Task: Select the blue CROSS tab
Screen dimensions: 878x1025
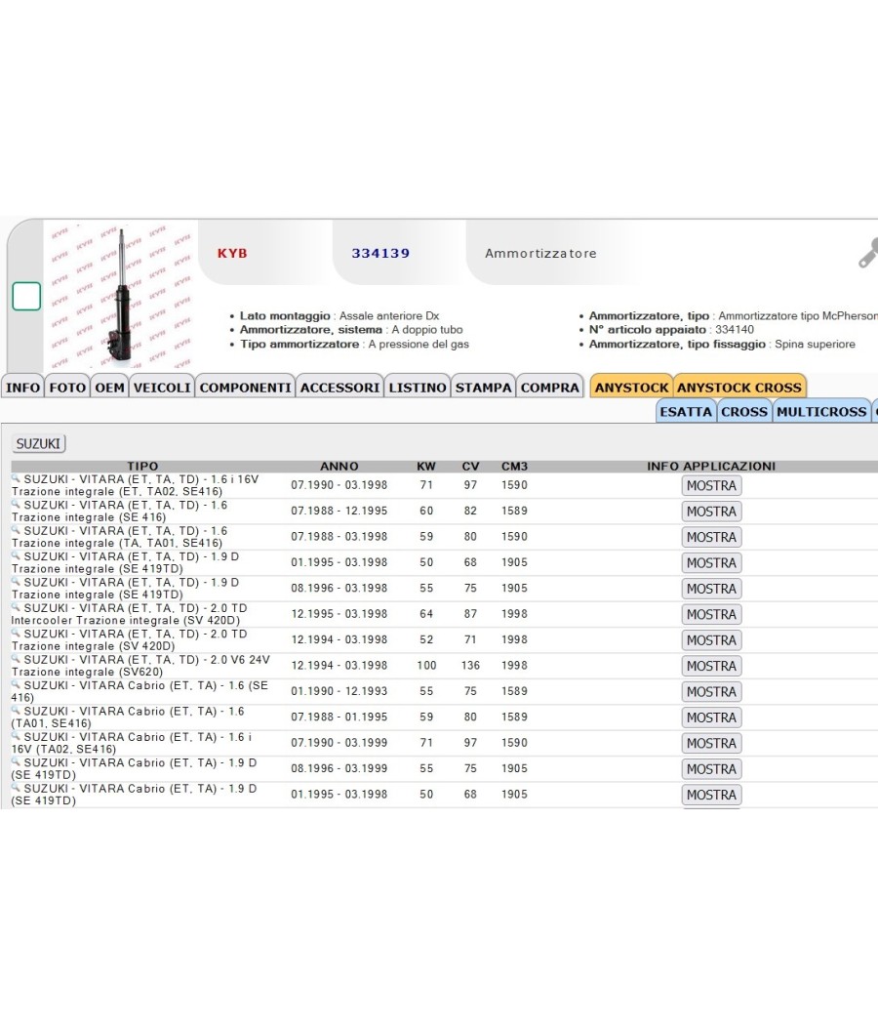Action: [744, 411]
